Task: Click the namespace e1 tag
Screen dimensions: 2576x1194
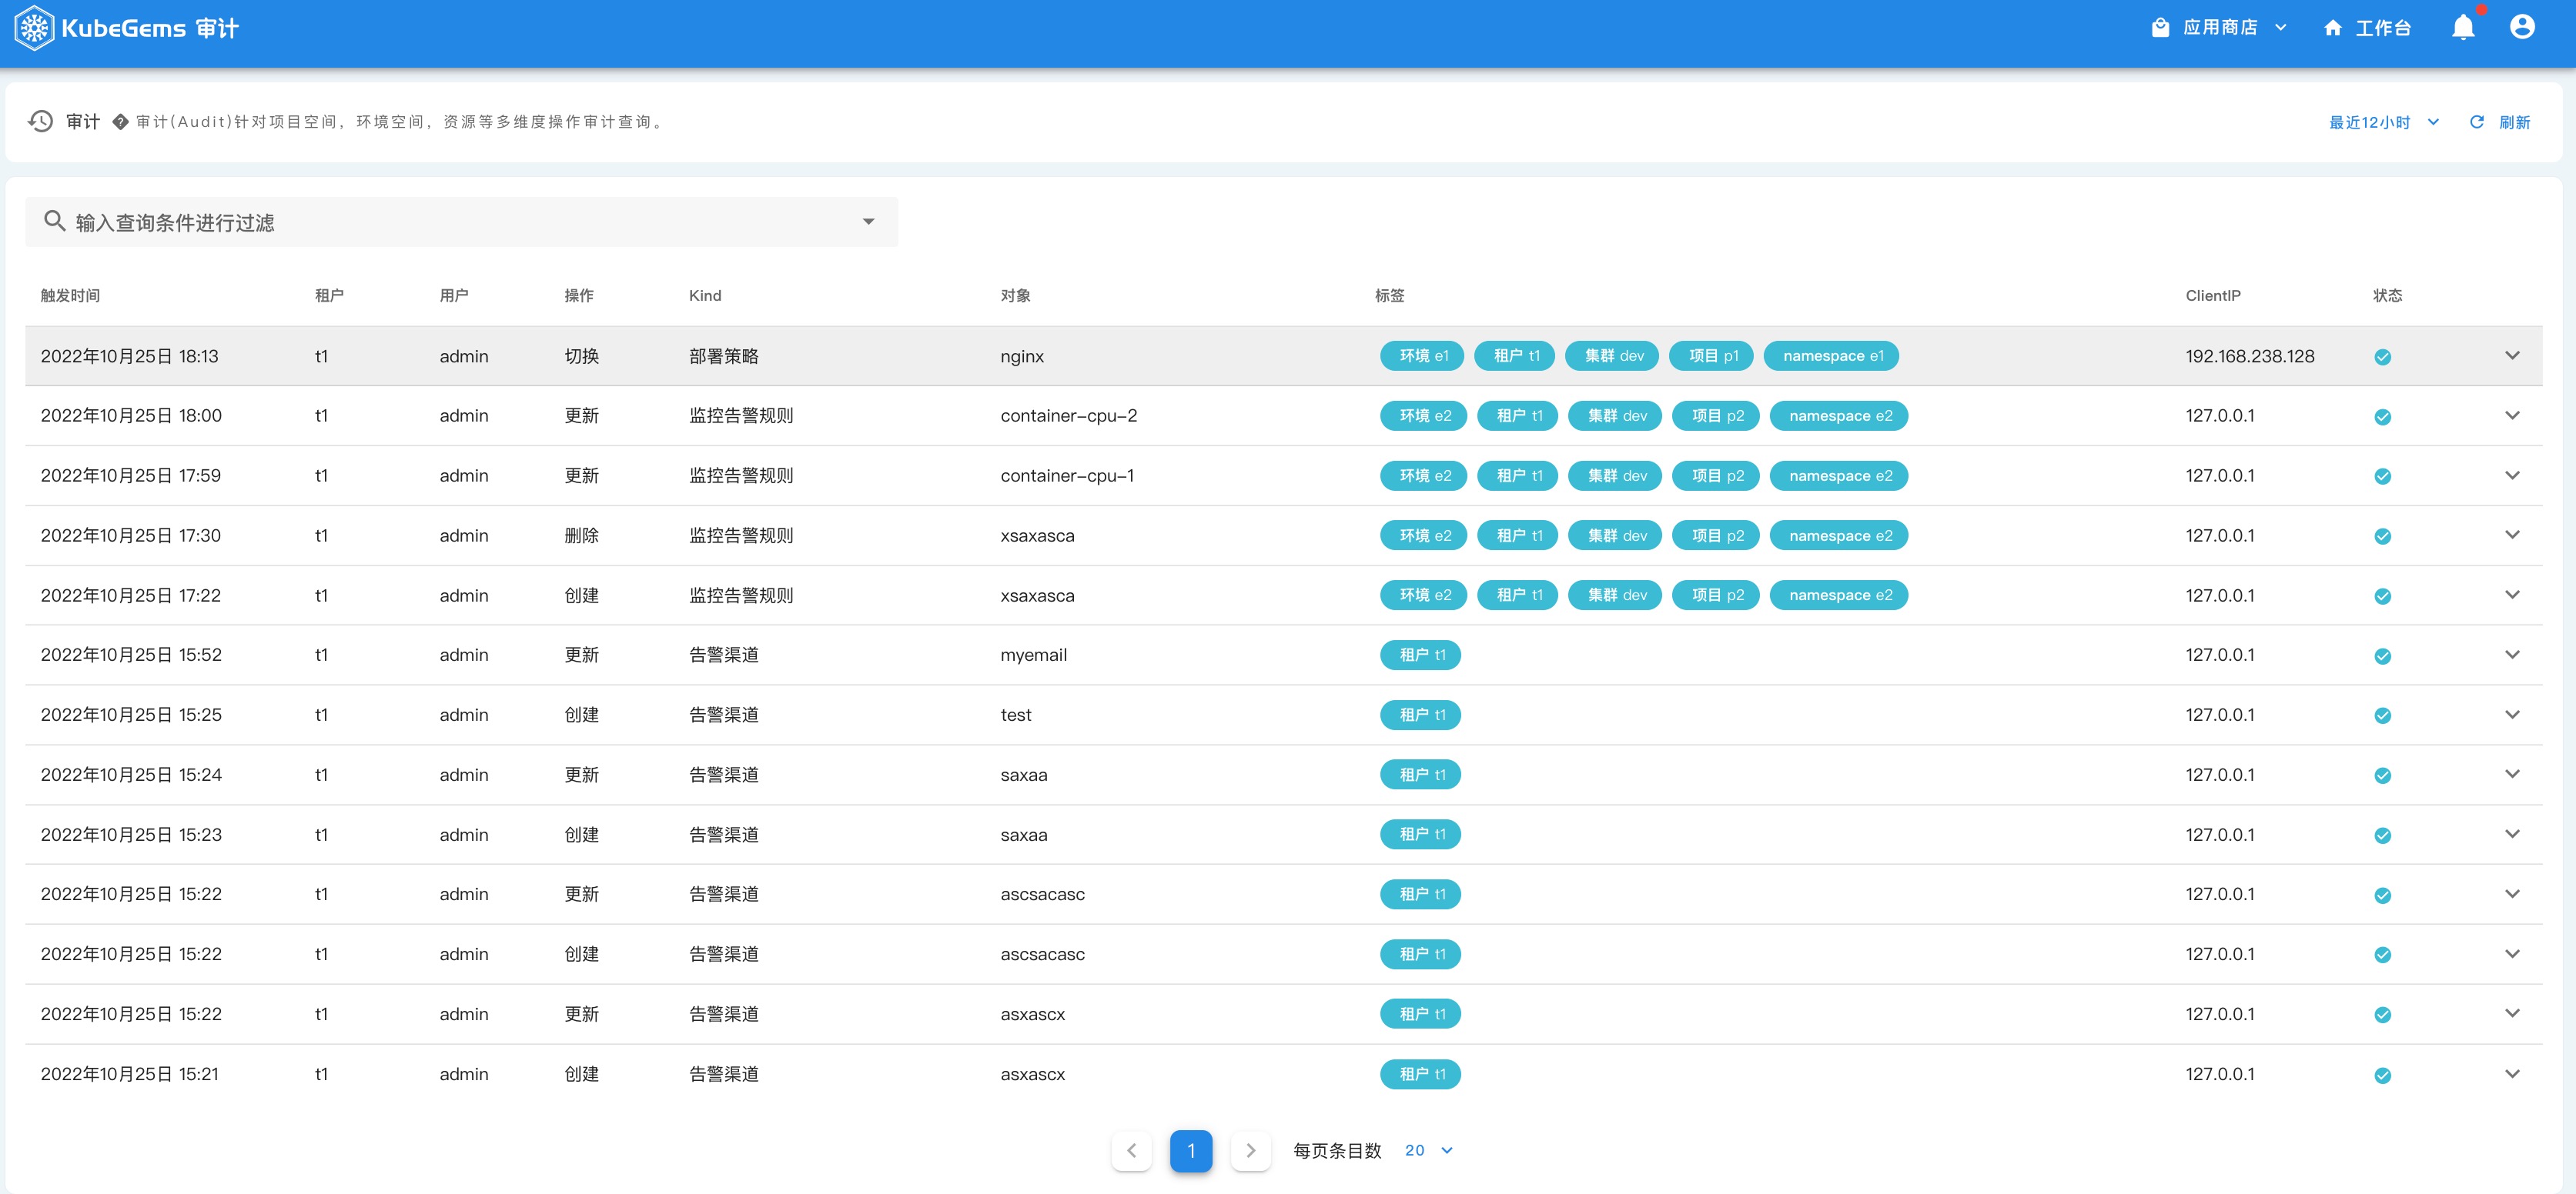Action: [x=1832, y=355]
